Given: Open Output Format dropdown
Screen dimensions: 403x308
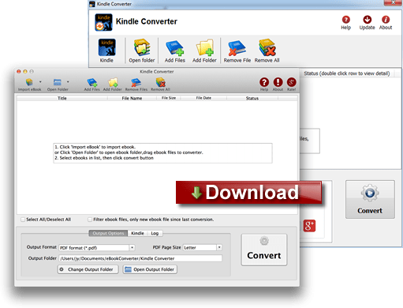Looking at the screenshot, I should pos(97,248).
